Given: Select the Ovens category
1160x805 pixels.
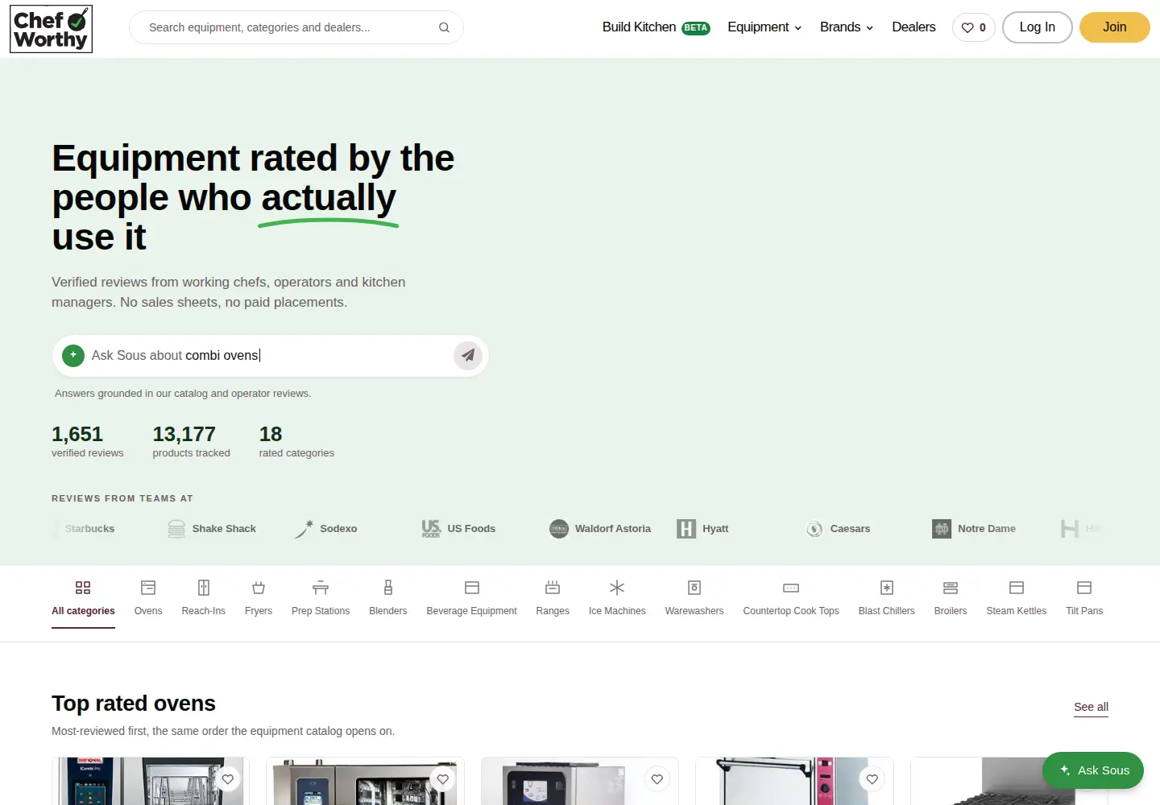Looking at the screenshot, I should click(x=148, y=598).
